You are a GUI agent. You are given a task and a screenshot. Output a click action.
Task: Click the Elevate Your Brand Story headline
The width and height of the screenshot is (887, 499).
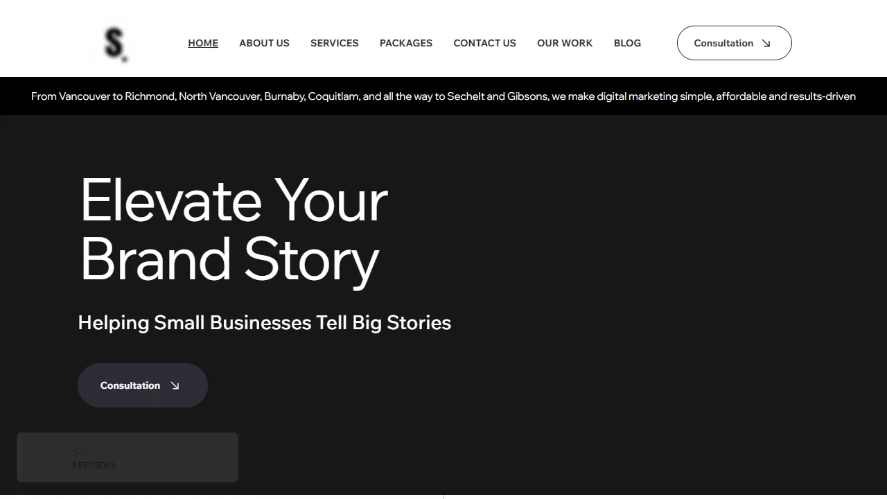[x=234, y=229]
